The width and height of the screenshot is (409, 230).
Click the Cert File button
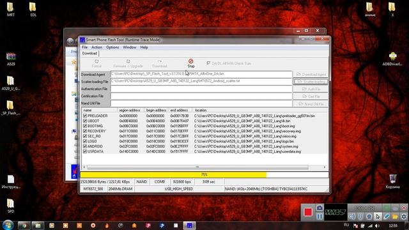tap(311, 96)
